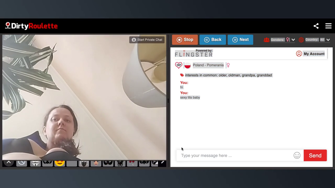Stop the current chat
The height and width of the screenshot is (188, 335).
[x=185, y=40]
